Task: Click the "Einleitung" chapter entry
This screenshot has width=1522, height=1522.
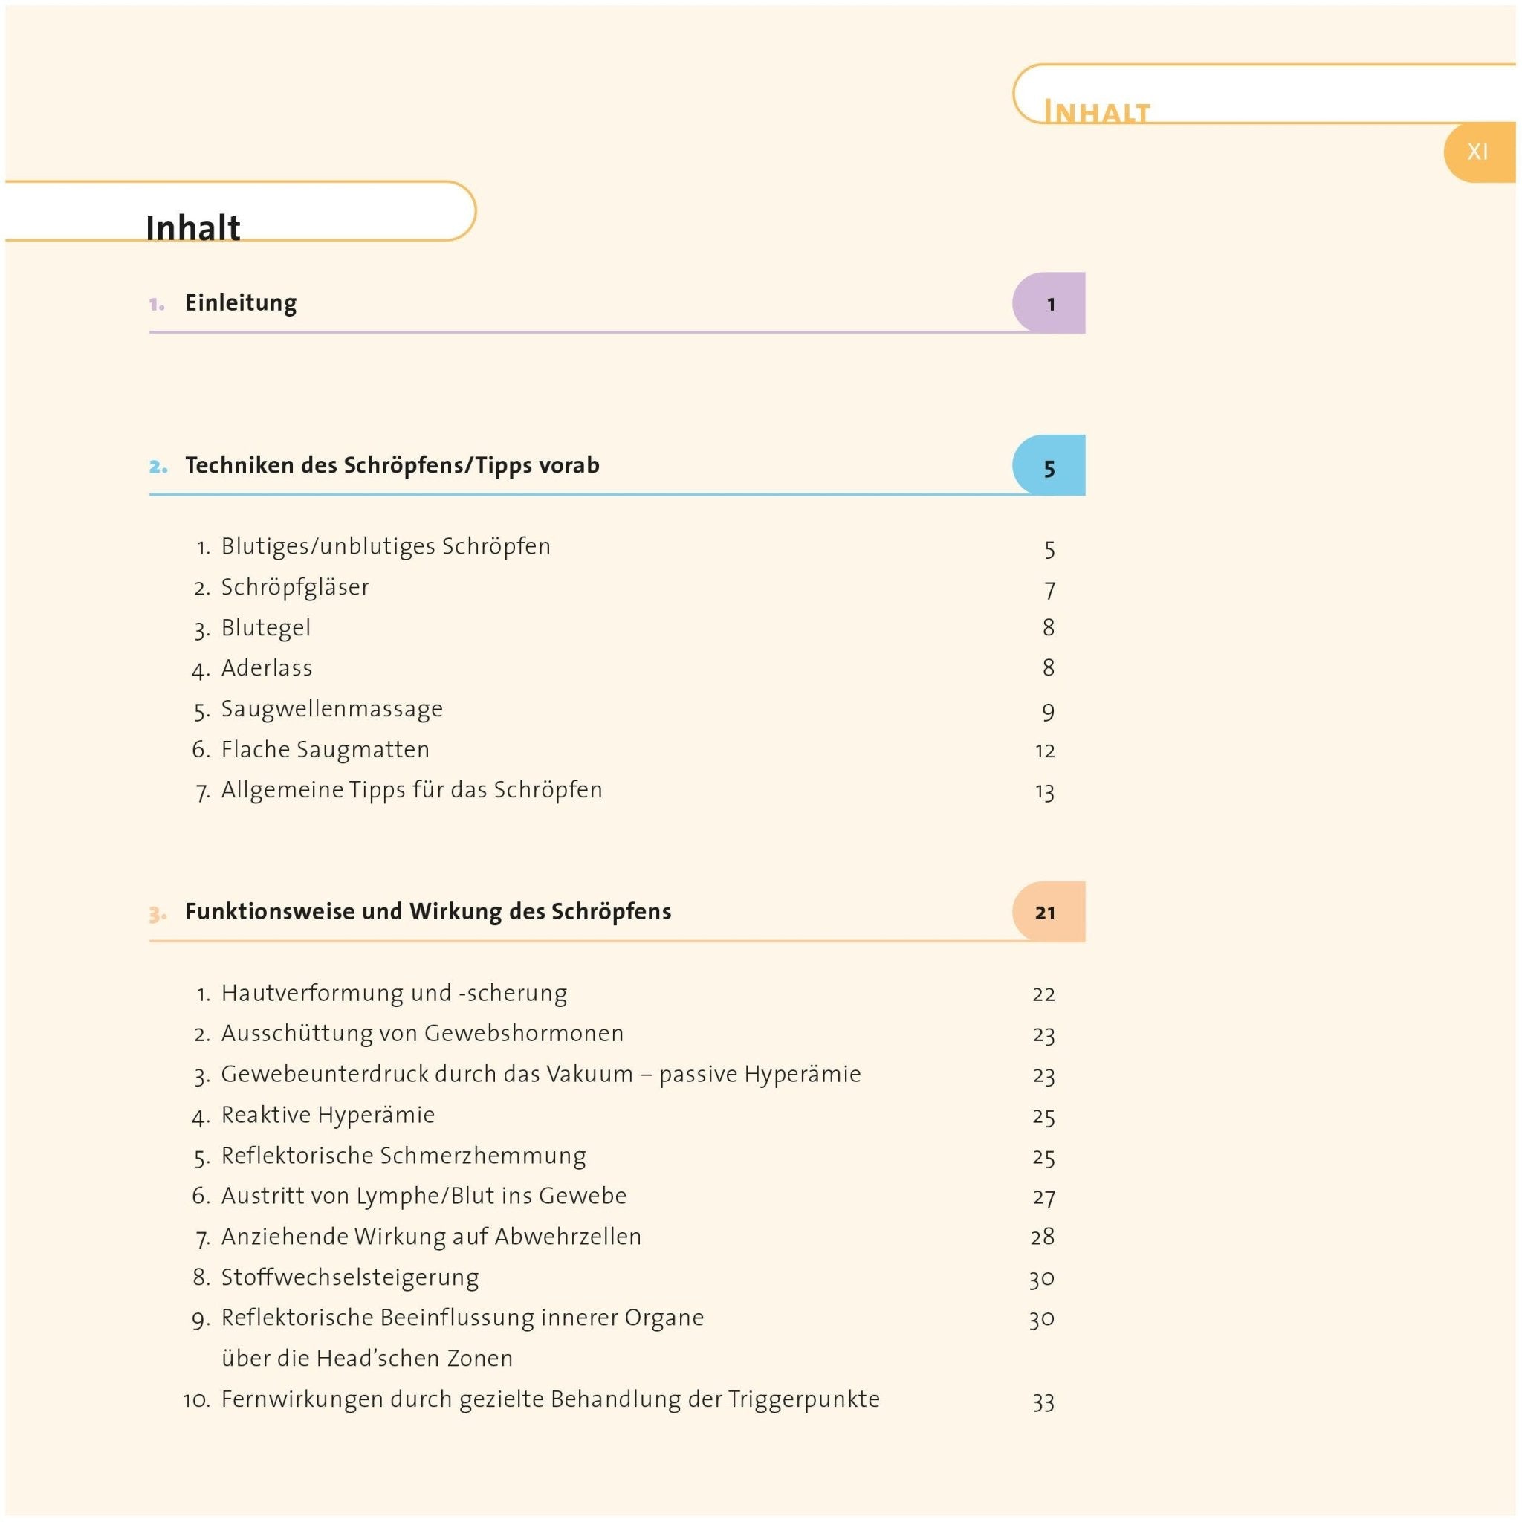Action: pos(240,303)
